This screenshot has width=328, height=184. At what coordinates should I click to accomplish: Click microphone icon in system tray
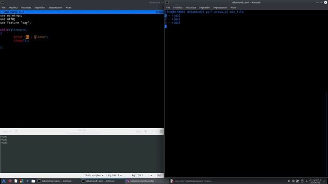(289, 181)
